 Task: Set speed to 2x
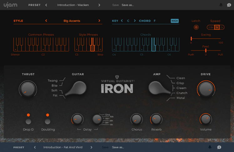tap(222, 27)
